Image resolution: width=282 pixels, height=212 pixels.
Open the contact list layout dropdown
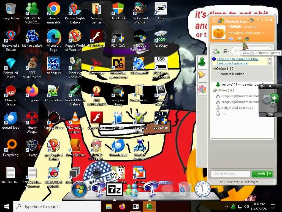point(226,51)
